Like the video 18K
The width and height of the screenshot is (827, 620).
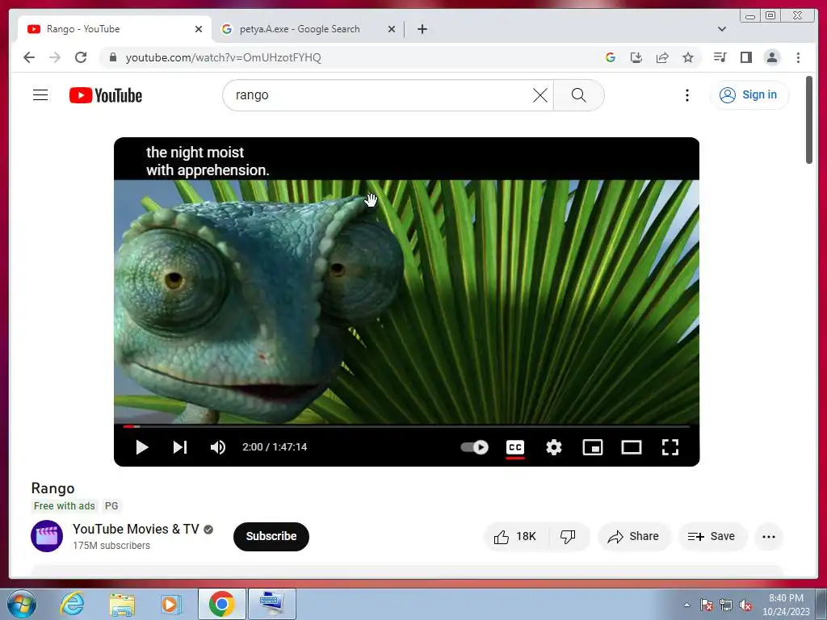tap(515, 537)
